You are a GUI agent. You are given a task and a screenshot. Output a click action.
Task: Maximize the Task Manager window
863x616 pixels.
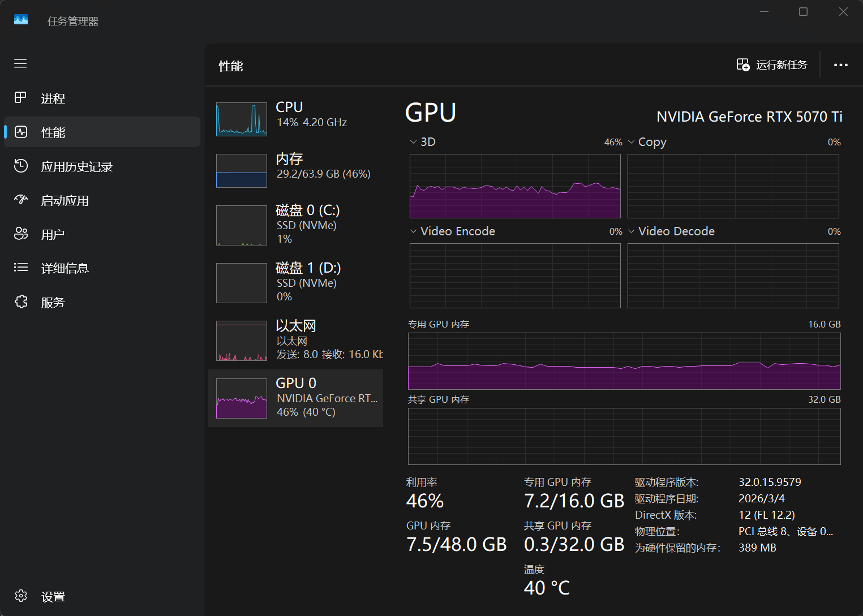coord(803,12)
